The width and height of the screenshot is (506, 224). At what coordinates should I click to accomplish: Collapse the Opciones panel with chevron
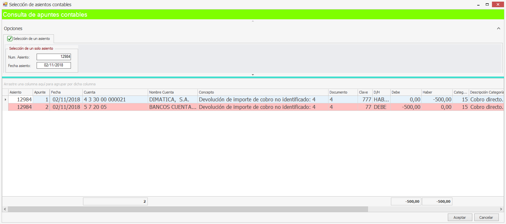[x=498, y=28]
